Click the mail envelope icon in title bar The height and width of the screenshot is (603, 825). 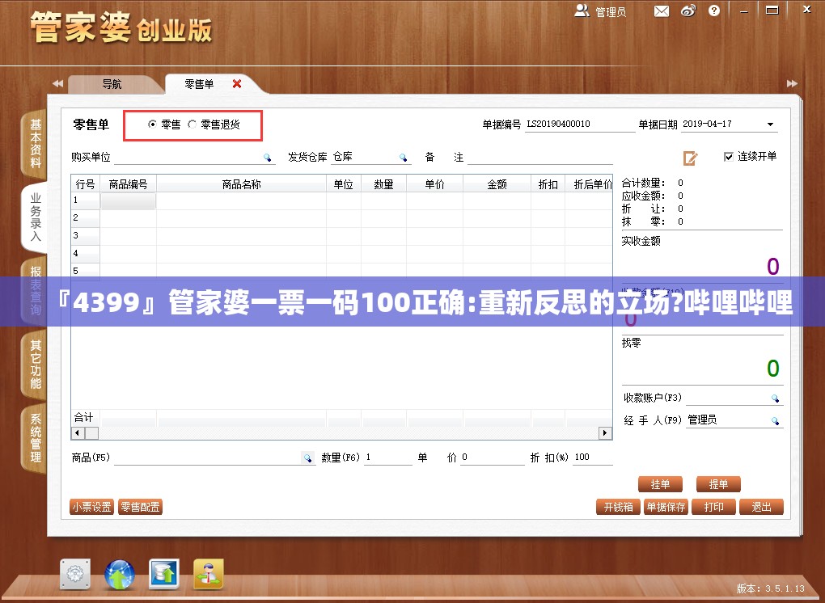click(662, 11)
